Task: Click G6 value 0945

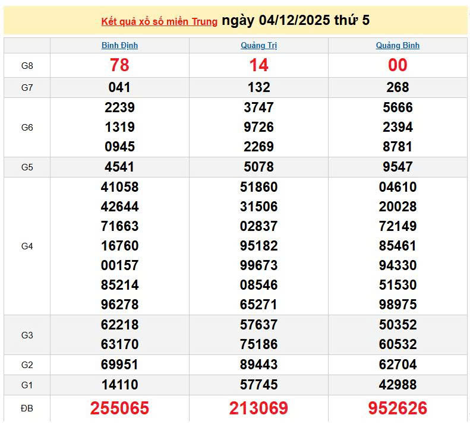Action: coord(119,147)
